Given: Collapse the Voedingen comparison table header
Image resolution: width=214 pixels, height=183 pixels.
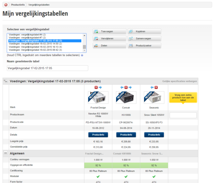Looking at the screenshot, I should (x=5, y=81).
